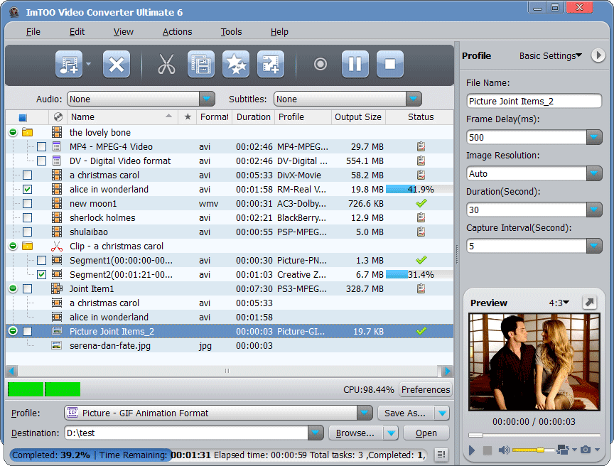Click the check-all blue square header
The height and width of the screenshot is (466, 614).
pyautogui.click(x=22, y=117)
